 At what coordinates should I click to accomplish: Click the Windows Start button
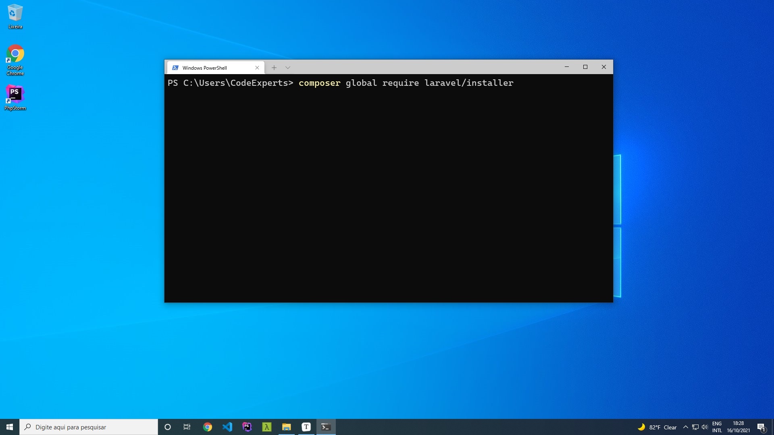click(x=10, y=427)
